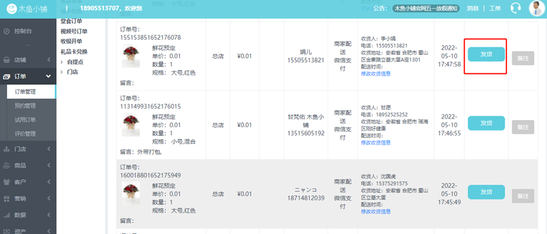Select 收银开单 order type
This screenshot has width=547, height=234.
(x=71, y=42)
